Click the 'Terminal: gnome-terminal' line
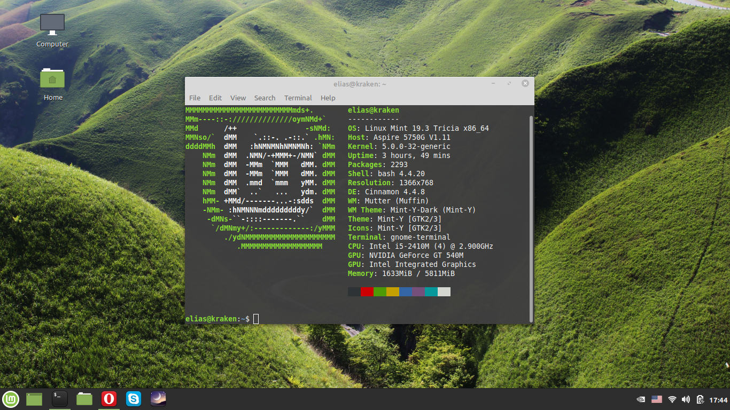The image size is (730, 410). click(x=399, y=237)
